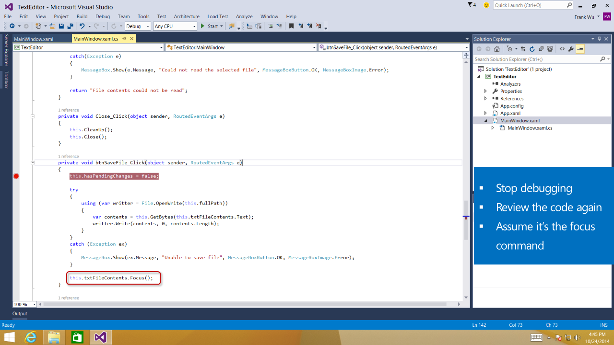Viewport: 614px width, 345px height.
Task: Expand the App.xaml node
Action: coord(485,114)
